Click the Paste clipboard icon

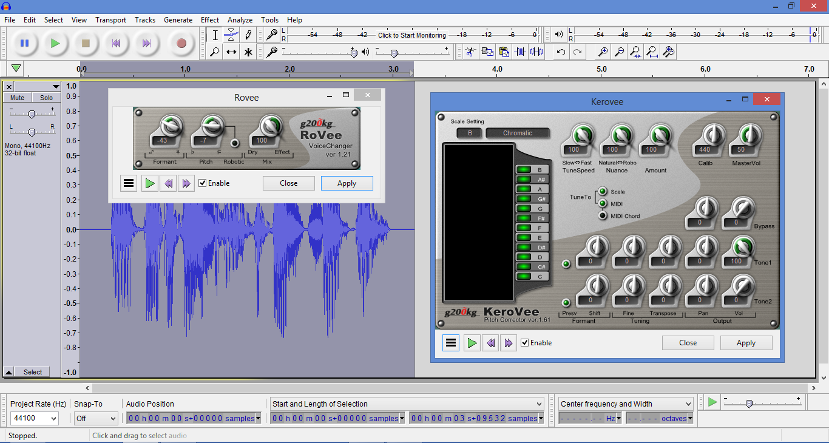click(x=504, y=52)
